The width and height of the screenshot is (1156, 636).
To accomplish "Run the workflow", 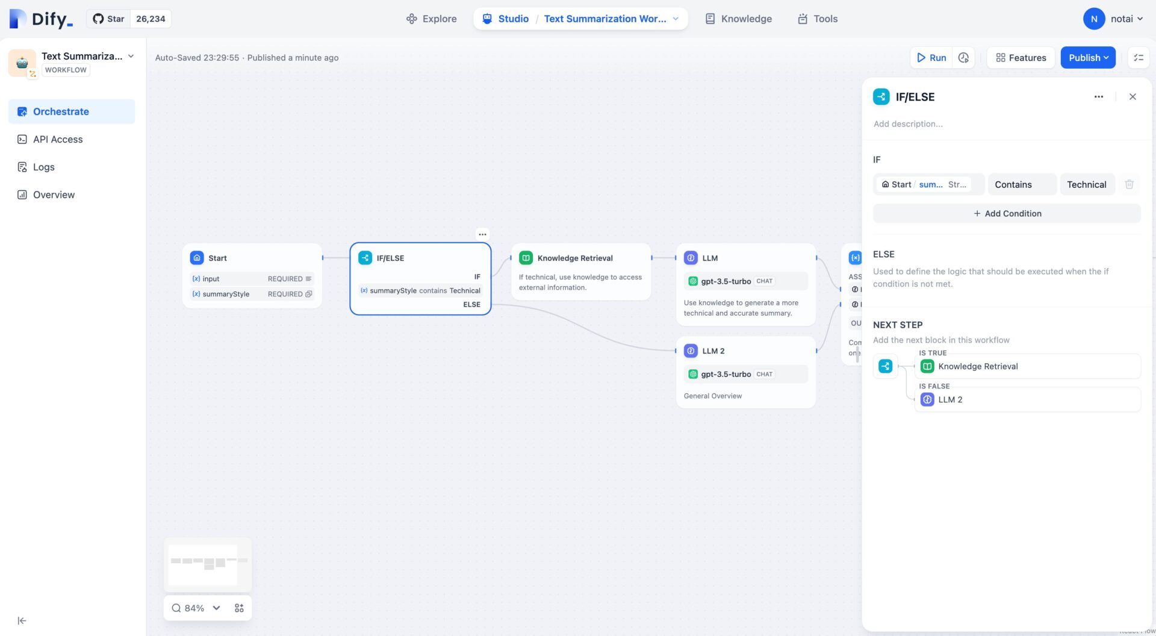I will (x=931, y=58).
